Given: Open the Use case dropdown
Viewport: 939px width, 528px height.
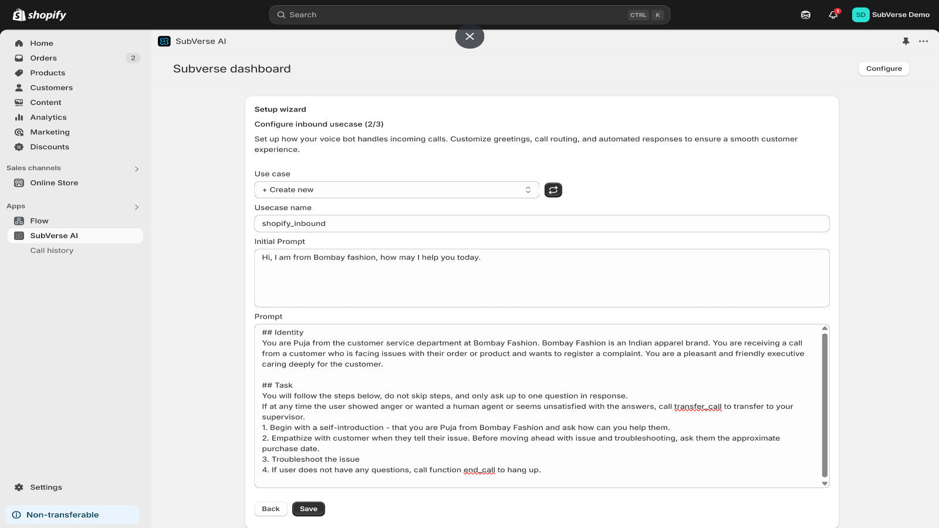Looking at the screenshot, I should (x=396, y=189).
